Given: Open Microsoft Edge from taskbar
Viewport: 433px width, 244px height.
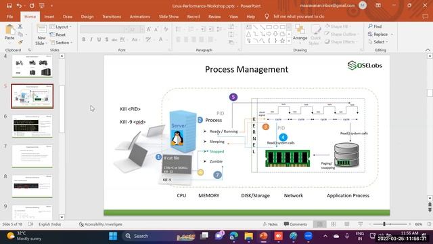Looking at the screenshot, I should click(x=233, y=236).
